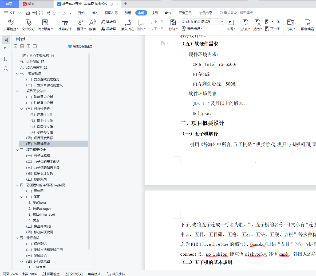Convert text with 繁转简
This screenshot has width=316, height=276.
[108, 22]
